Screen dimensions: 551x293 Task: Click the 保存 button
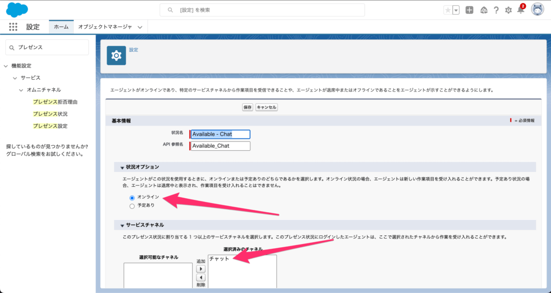[248, 107]
